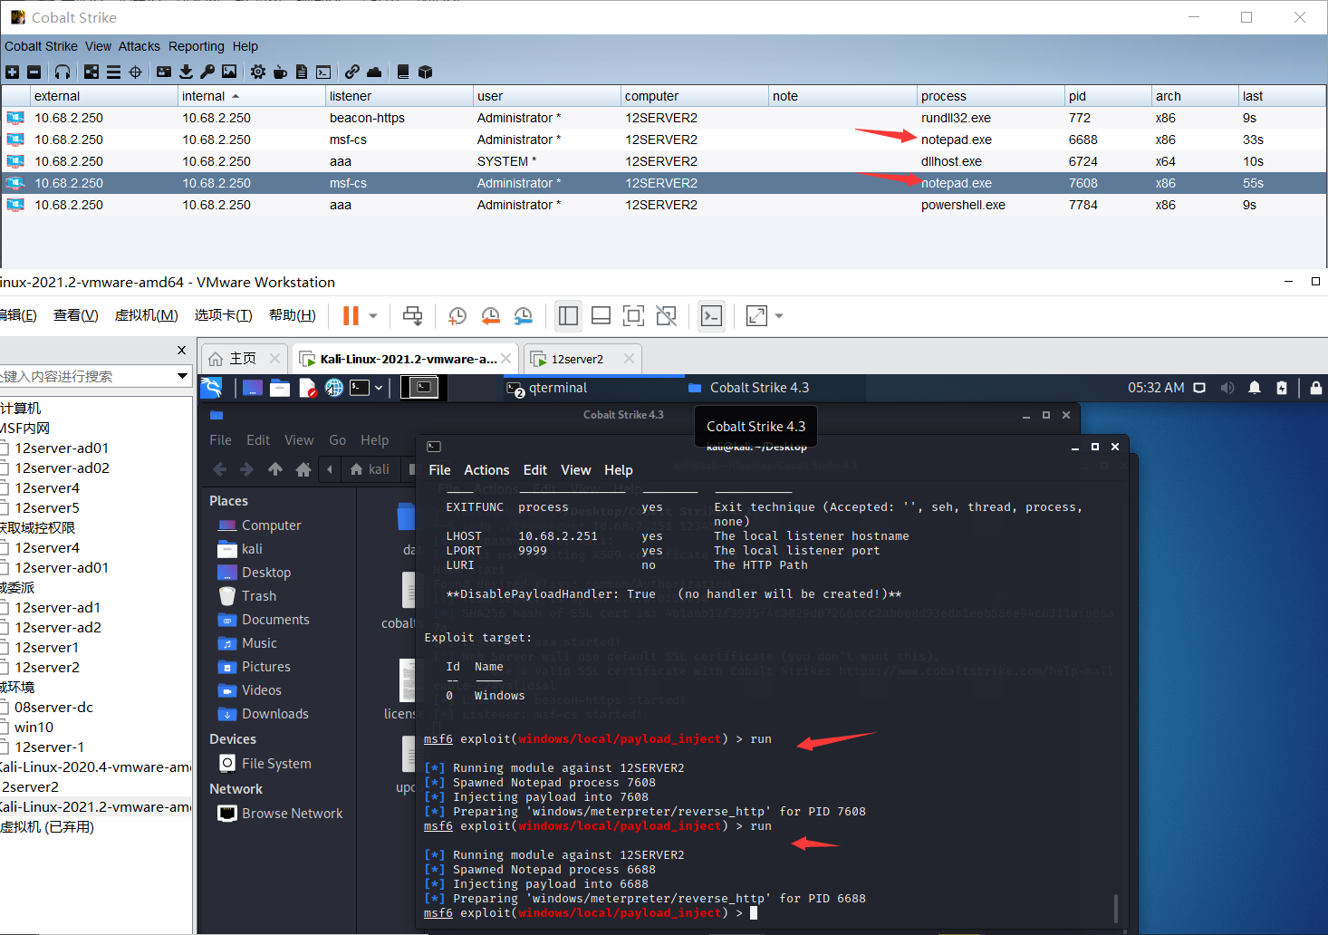1328x935 pixels.
Task: Toggle VMware console view icon
Action: coord(711,315)
